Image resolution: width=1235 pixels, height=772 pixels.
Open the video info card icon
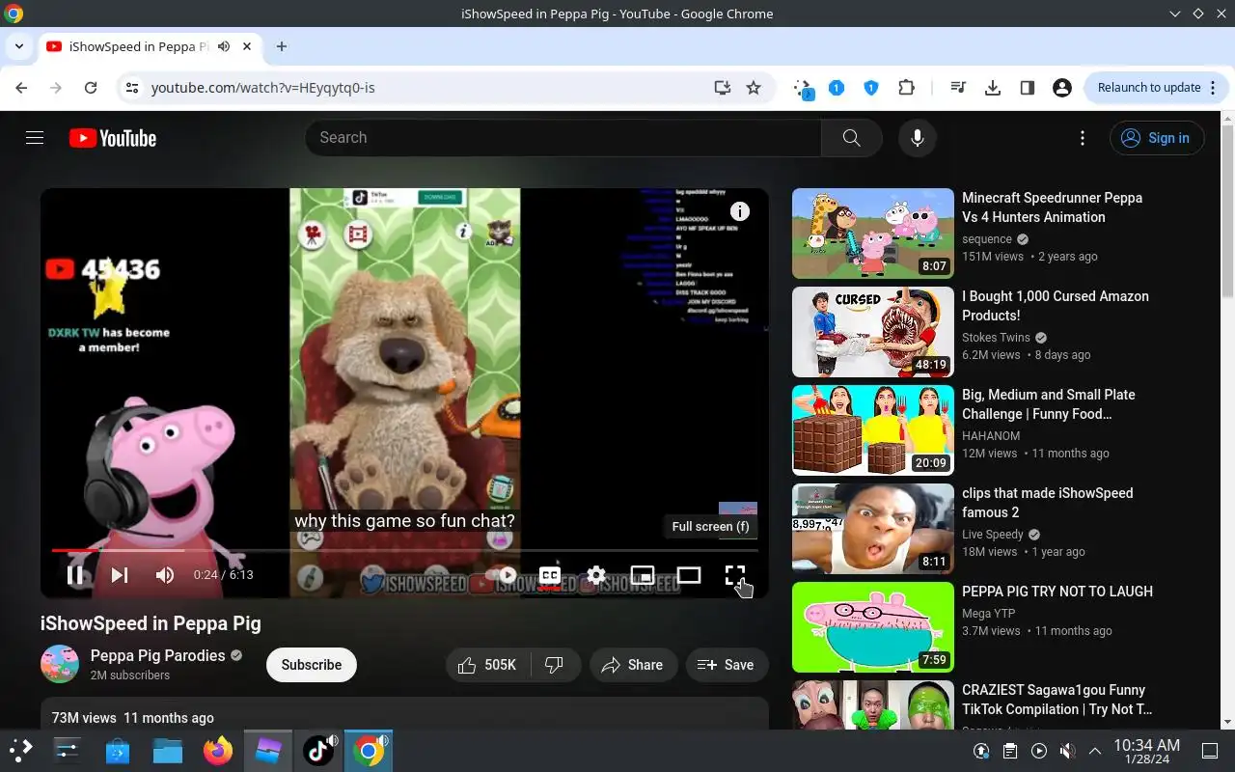pyautogui.click(x=740, y=211)
